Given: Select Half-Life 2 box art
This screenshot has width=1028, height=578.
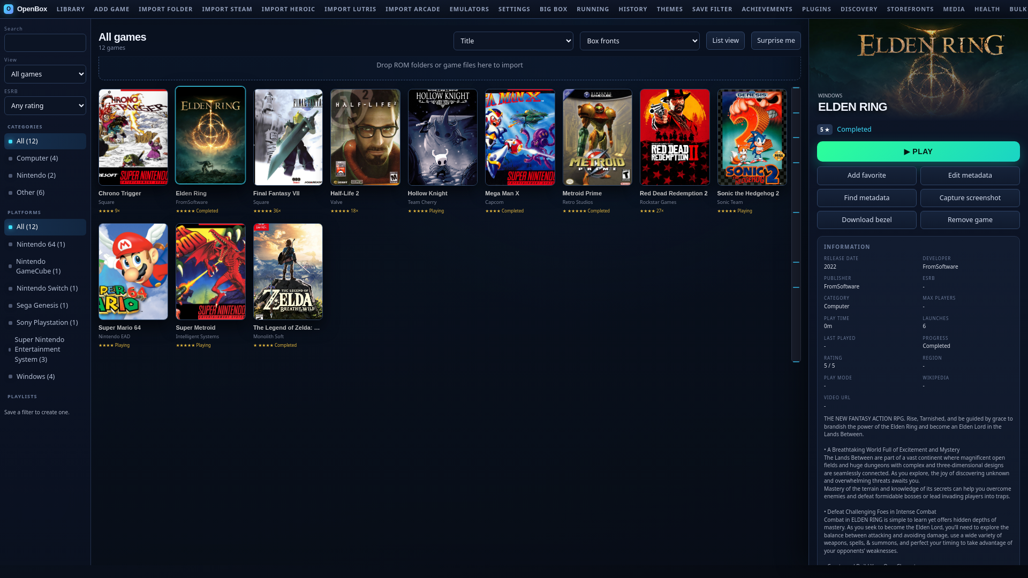Looking at the screenshot, I should pyautogui.click(x=365, y=137).
